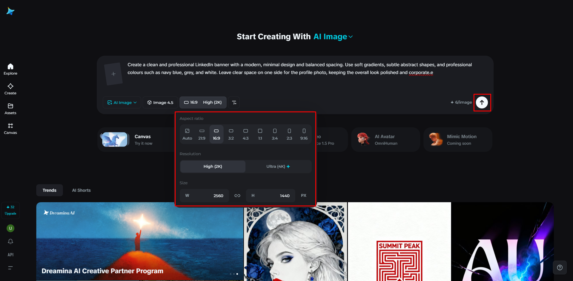Click the Upgrade credits link
Viewport: 573px width, 281px height.
10,213
